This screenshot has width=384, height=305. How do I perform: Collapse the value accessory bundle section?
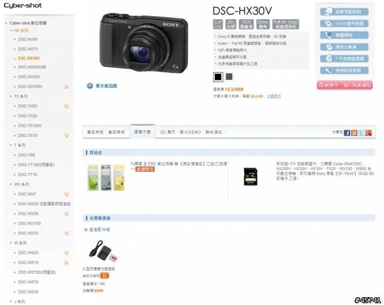[86, 230]
